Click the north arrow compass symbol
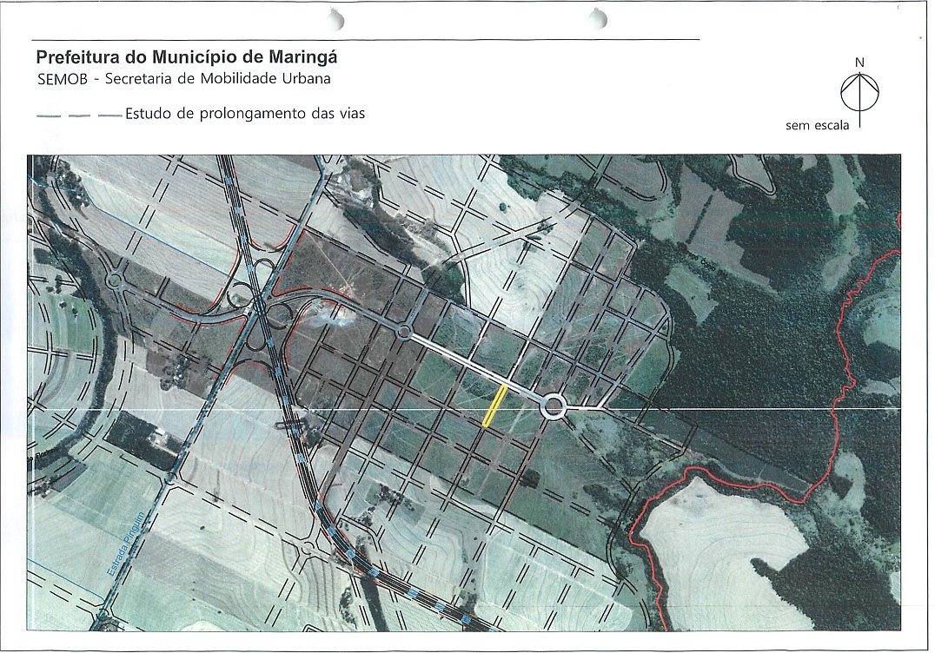Image resolution: width=935 pixels, height=653 pixels. pos(859,91)
